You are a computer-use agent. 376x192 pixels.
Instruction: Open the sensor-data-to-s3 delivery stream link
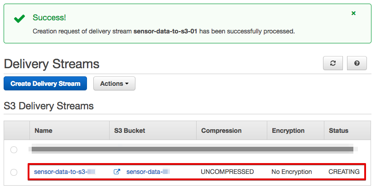64,172
